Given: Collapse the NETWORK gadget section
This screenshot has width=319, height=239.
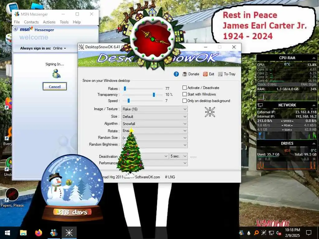Looking at the screenshot, I should (x=314, y=105).
